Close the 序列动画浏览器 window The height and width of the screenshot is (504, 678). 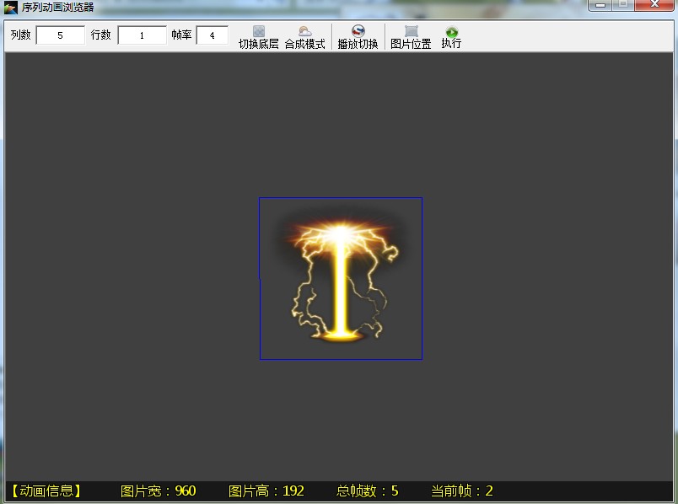tap(654, 5)
